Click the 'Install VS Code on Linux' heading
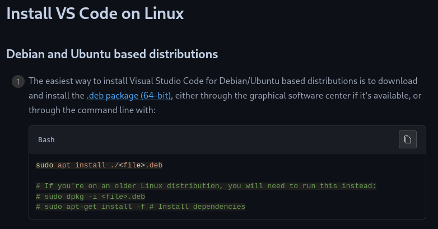Viewport: 438px width, 229px height. [x=95, y=13]
